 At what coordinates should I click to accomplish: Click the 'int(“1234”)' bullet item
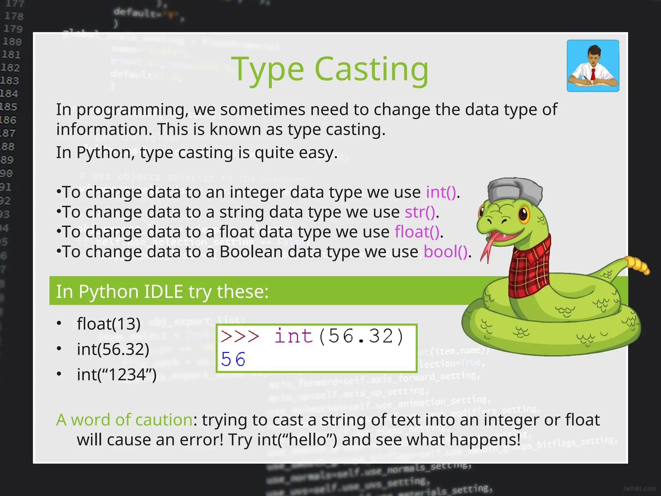117,375
